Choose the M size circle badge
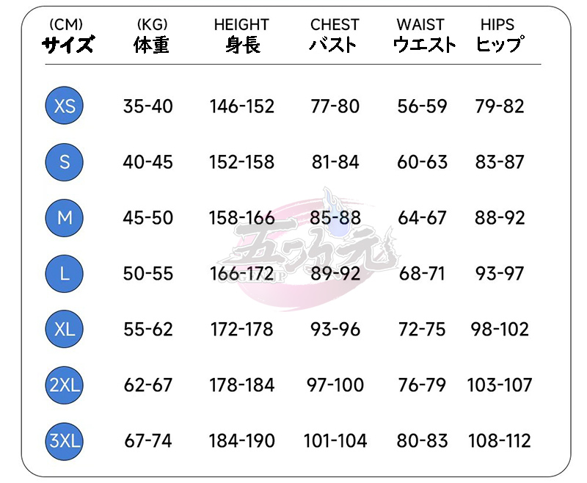 point(65,217)
